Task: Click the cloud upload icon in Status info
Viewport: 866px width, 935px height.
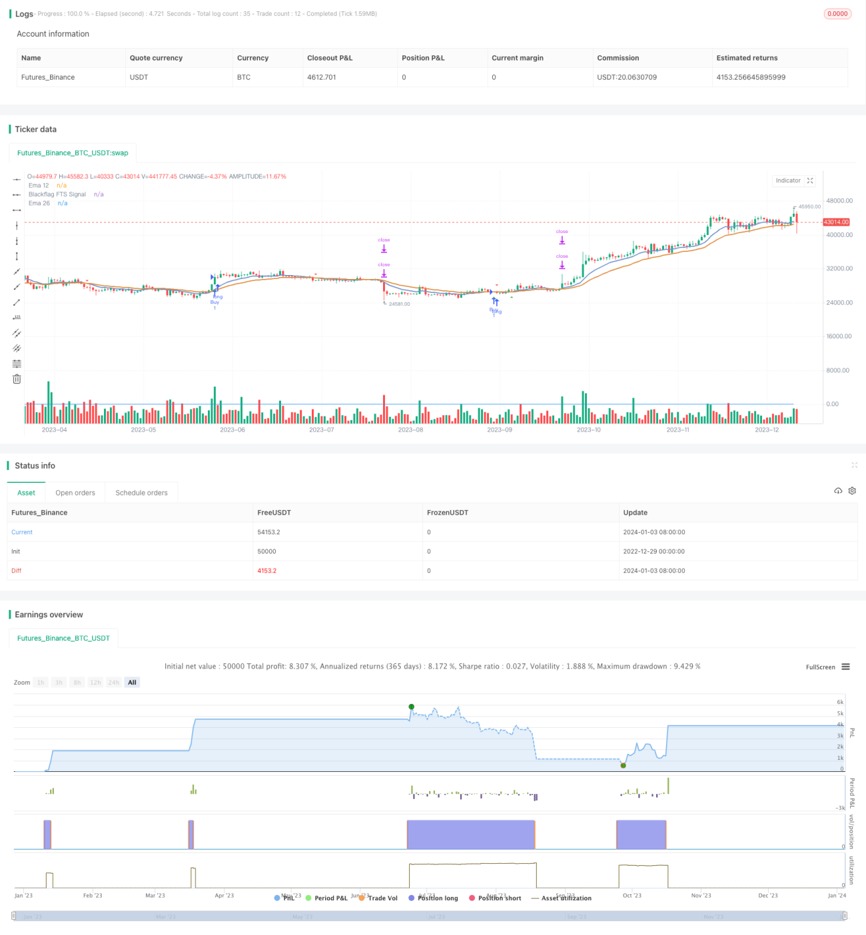Action: (x=838, y=491)
